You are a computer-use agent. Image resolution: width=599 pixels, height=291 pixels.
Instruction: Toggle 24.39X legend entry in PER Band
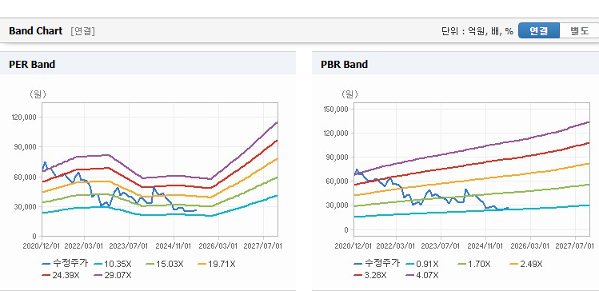click(x=61, y=275)
